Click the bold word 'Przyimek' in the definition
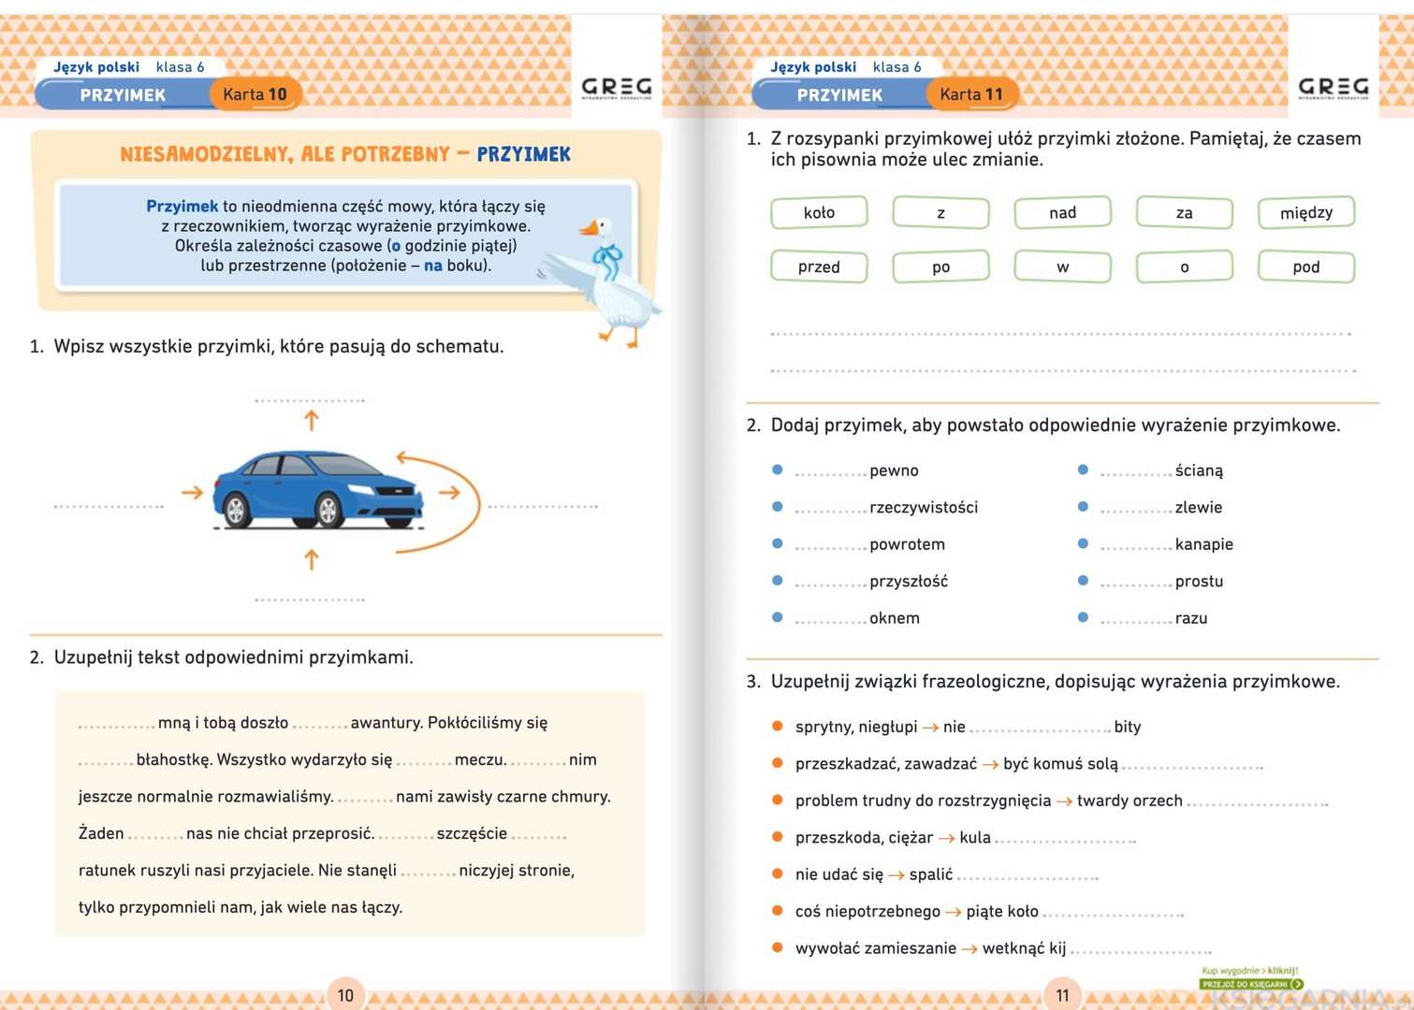The width and height of the screenshot is (1414, 1010). click(182, 206)
